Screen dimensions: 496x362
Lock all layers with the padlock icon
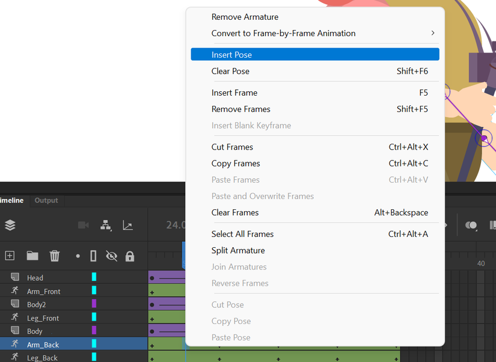pyautogui.click(x=130, y=256)
